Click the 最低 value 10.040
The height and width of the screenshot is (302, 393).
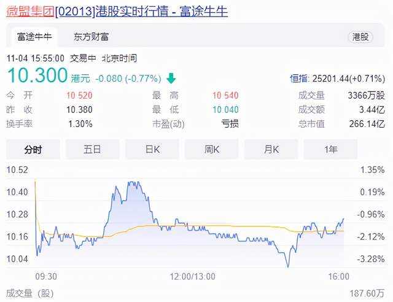pos(225,109)
